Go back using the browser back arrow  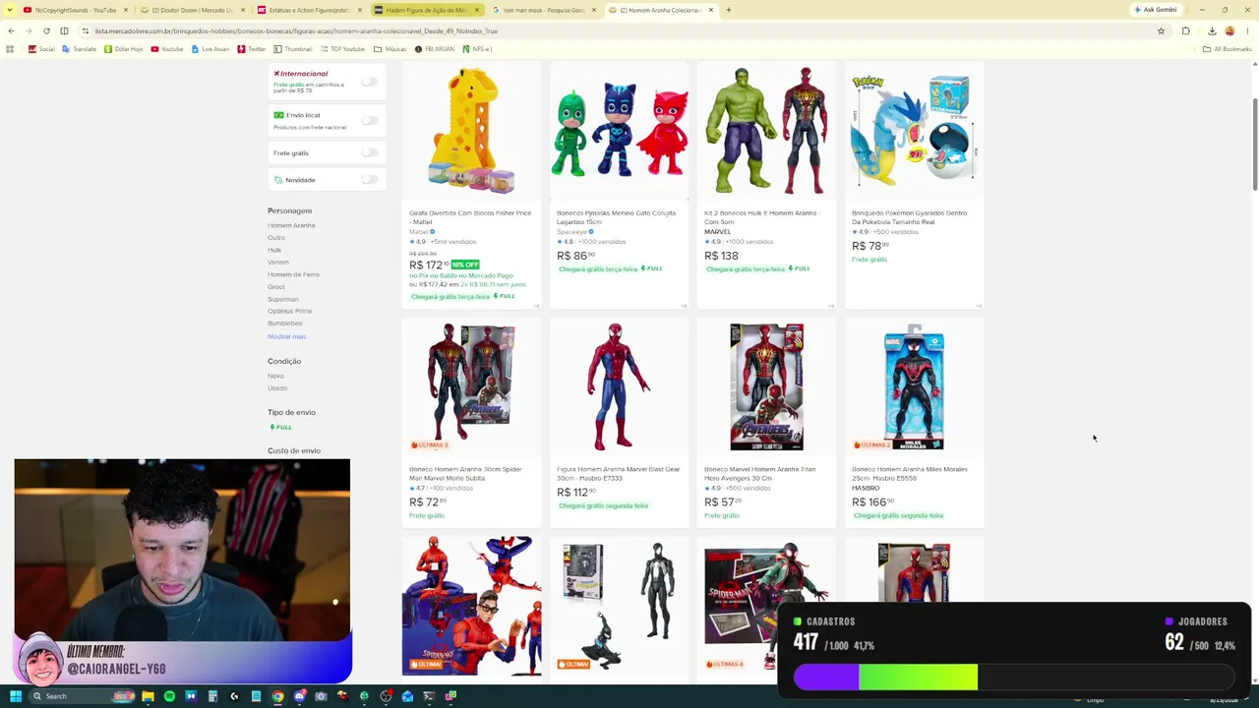[10, 30]
